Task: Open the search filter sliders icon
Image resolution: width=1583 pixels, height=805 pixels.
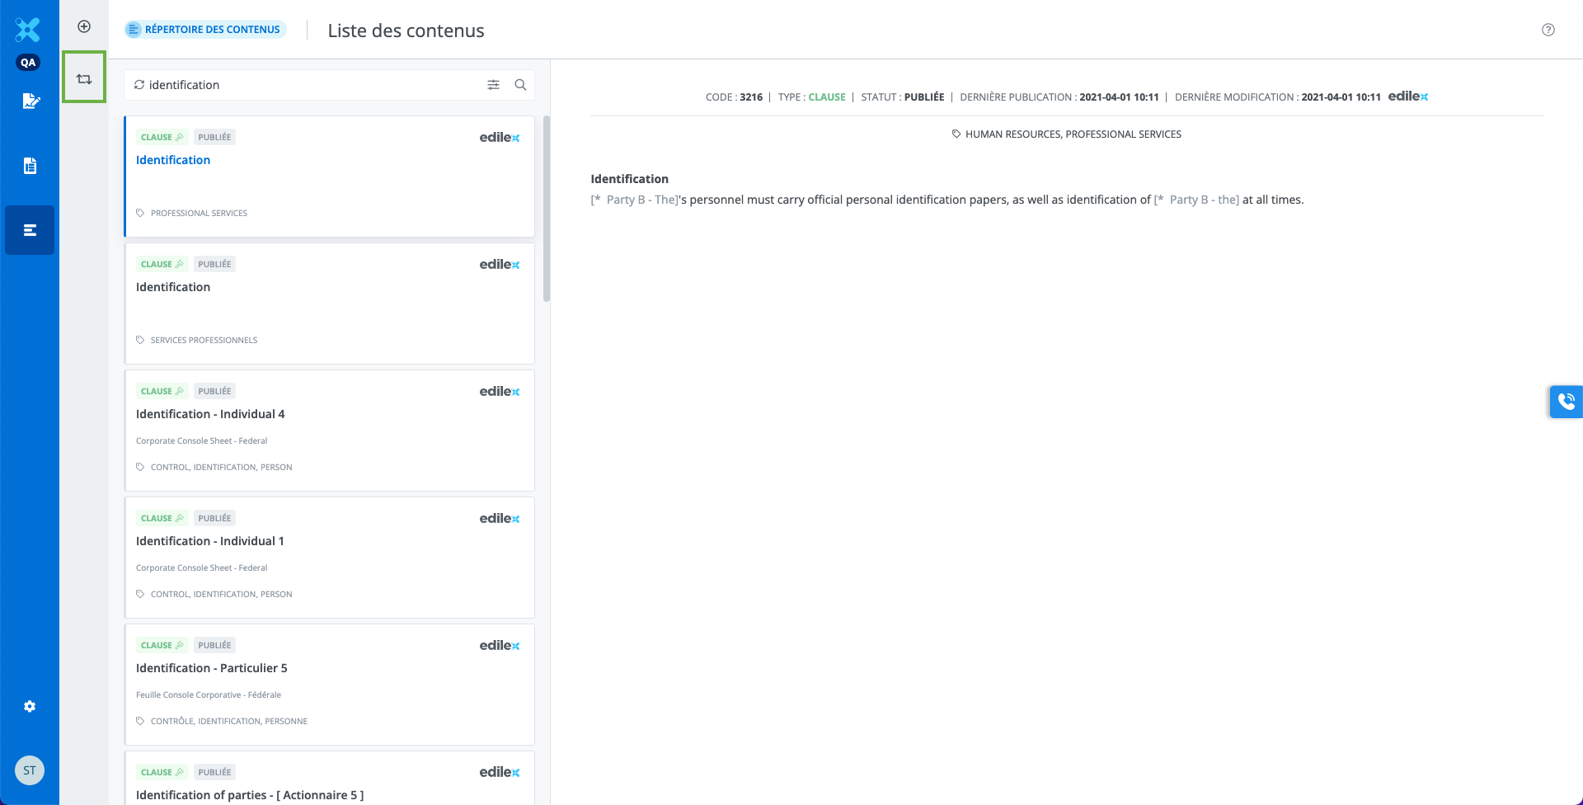Action: [493, 85]
